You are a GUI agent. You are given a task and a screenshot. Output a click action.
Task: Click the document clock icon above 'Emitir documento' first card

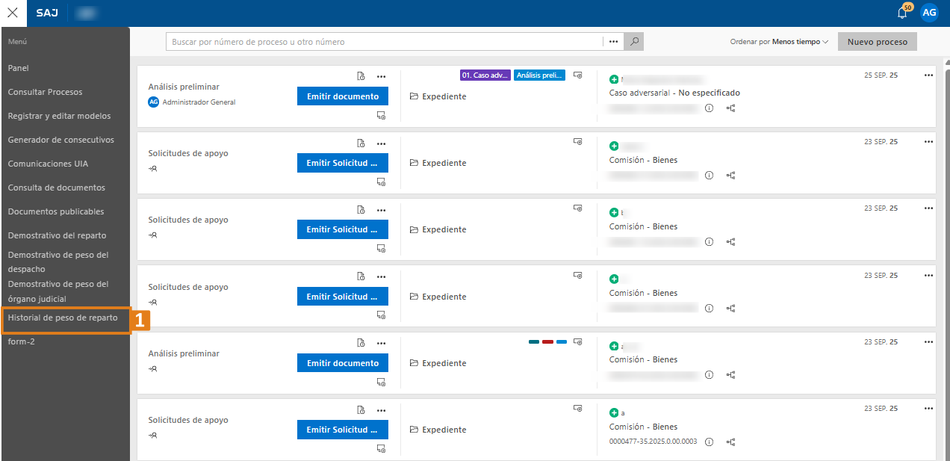pos(361,76)
